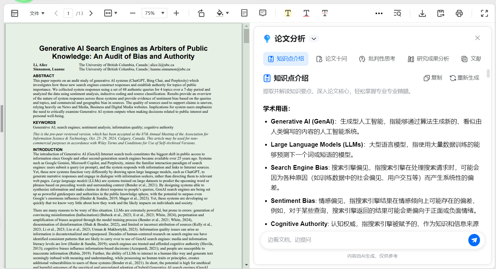This screenshot has height=269, width=496.
Task: Zoom in with the plus button
Action: click(176, 13)
